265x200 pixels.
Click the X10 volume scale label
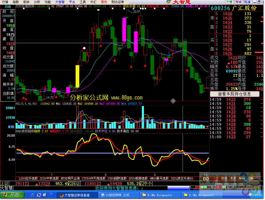(x=11, y=127)
